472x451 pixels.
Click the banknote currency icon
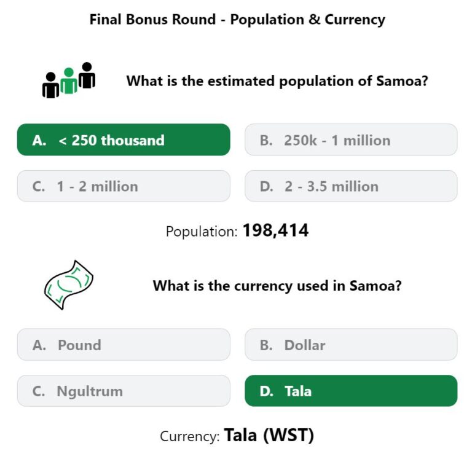[69, 285]
